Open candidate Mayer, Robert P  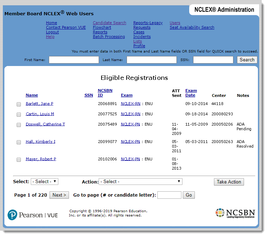tap(41, 159)
